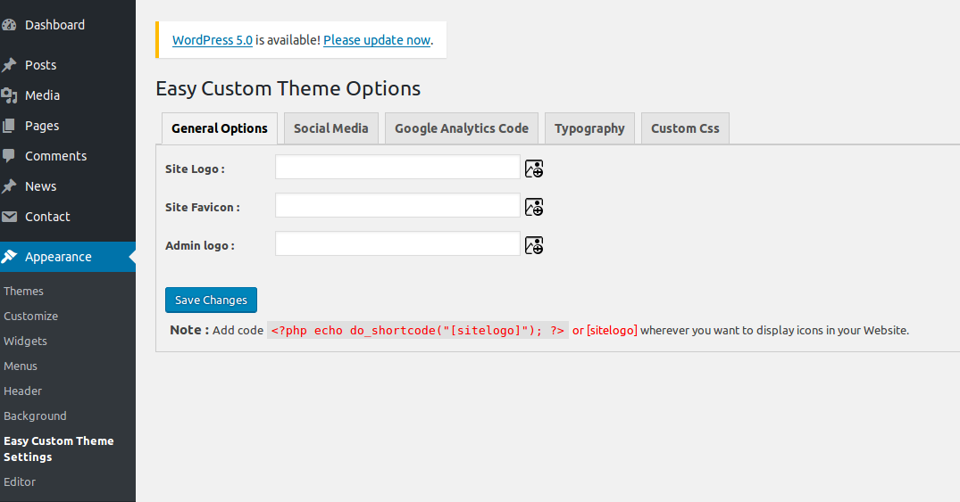Switch to the Social Media tab
Screen dimensions: 960x502
[x=330, y=128]
